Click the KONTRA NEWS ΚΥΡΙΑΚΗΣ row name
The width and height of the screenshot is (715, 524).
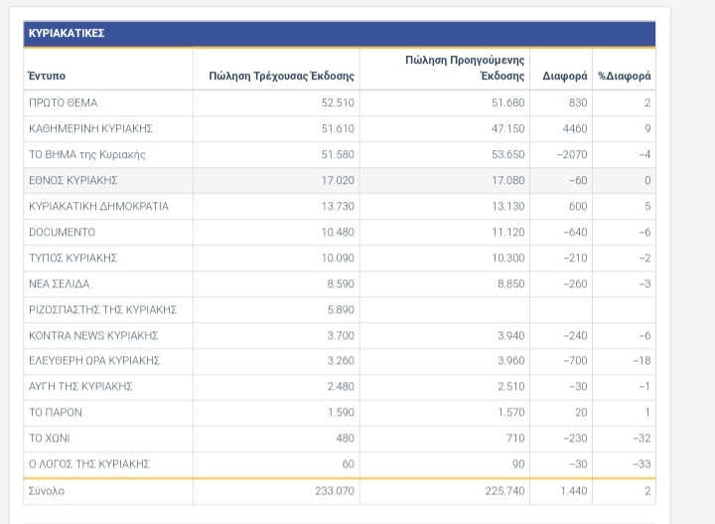[93, 336]
